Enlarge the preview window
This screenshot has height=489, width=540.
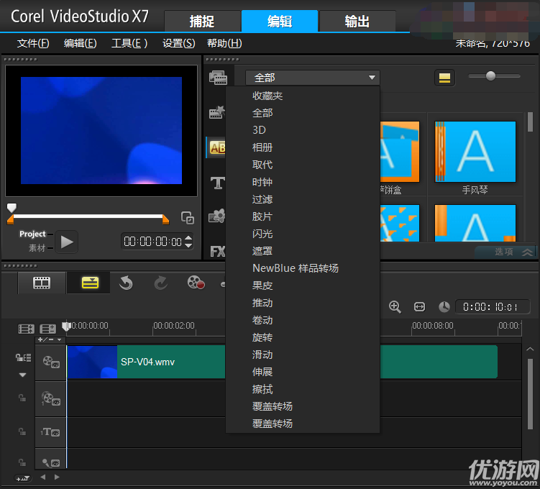click(x=188, y=218)
